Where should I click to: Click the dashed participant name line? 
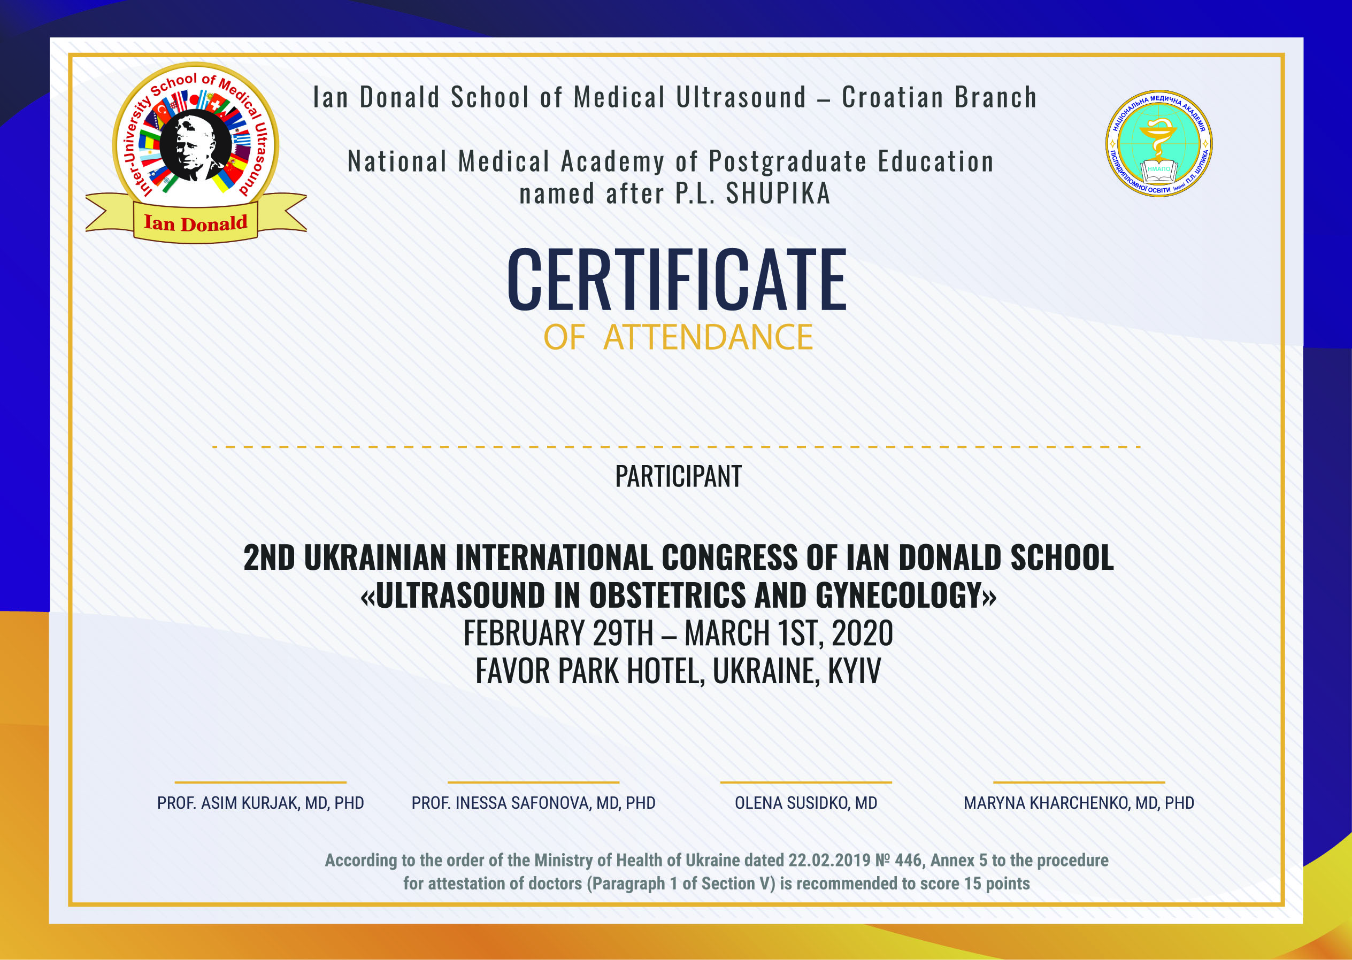coord(675,447)
